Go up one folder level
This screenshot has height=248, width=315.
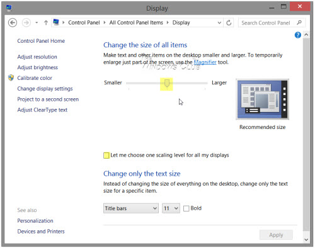pos(46,23)
